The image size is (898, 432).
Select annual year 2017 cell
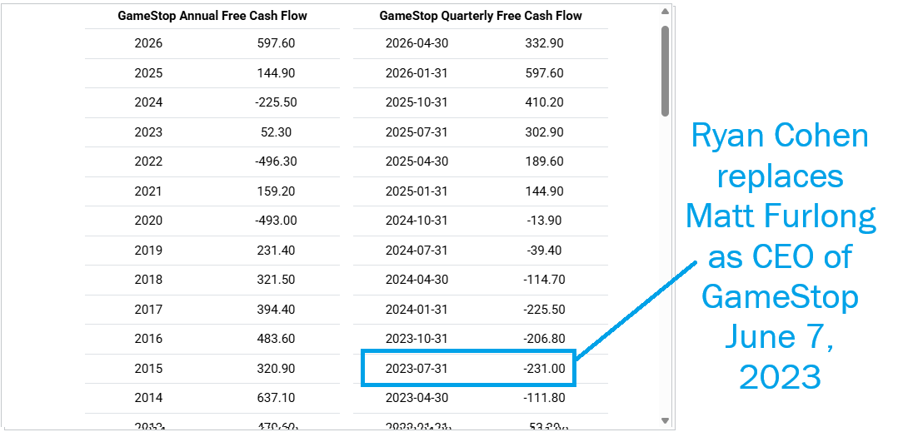coord(148,310)
